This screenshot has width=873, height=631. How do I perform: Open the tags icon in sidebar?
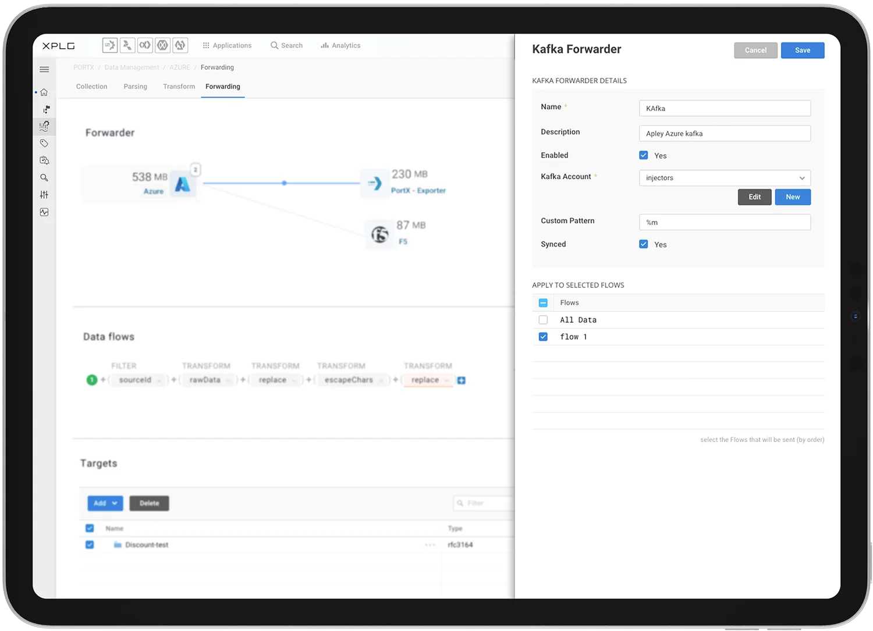(44, 143)
